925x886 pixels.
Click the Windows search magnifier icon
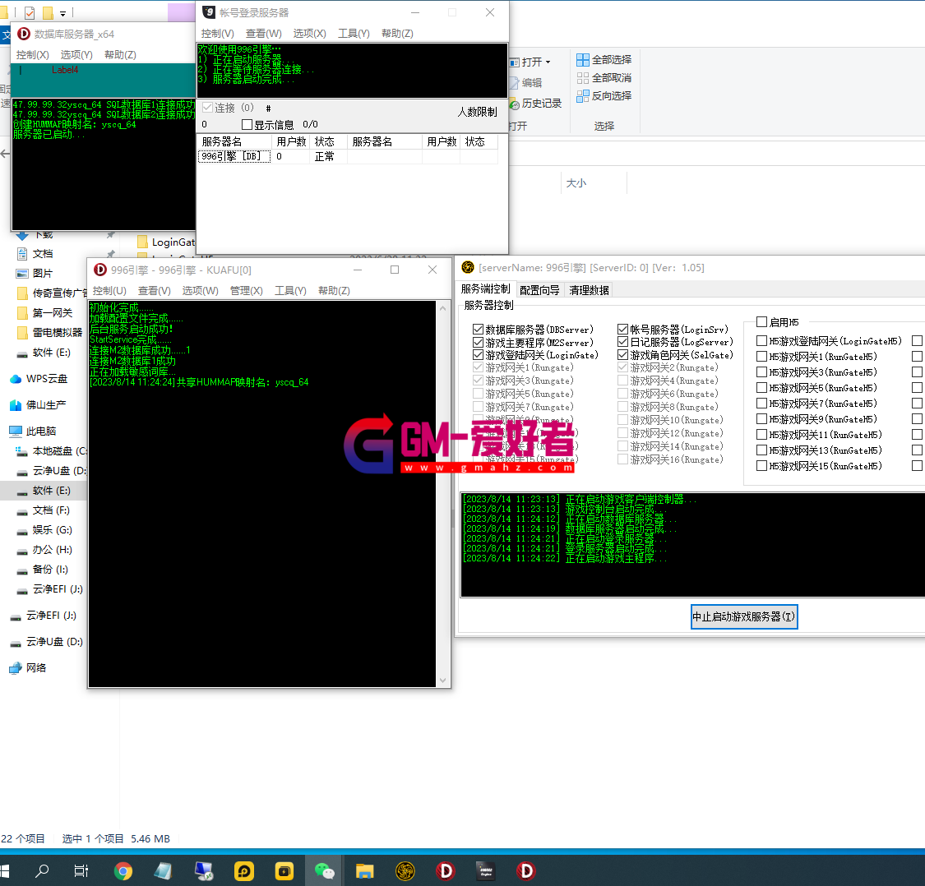coord(42,870)
